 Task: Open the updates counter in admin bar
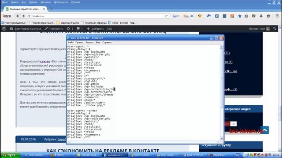coord(70,29)
